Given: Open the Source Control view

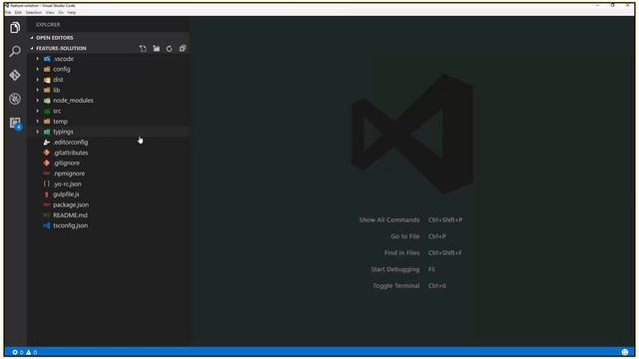Looking at the screenshot, I should click(x=15, y=75).
